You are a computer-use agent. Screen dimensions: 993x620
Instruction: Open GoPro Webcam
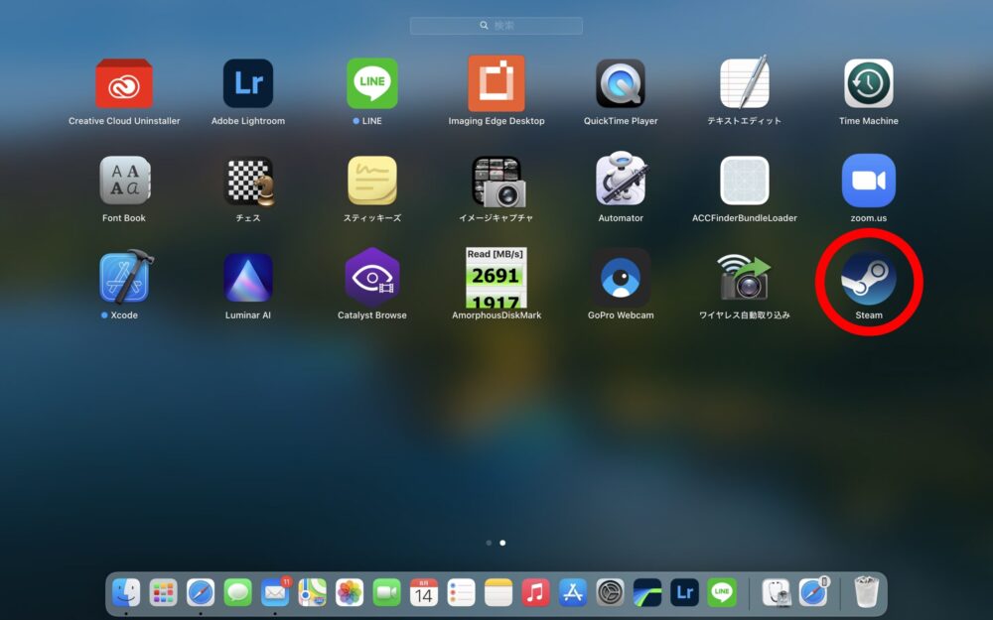tap(621, 277)
